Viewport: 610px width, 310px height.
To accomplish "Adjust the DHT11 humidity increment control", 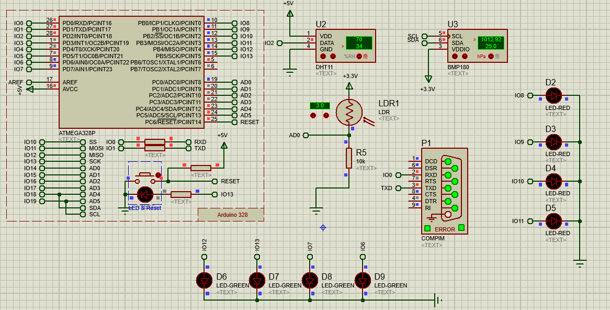I will pos(333,56).
